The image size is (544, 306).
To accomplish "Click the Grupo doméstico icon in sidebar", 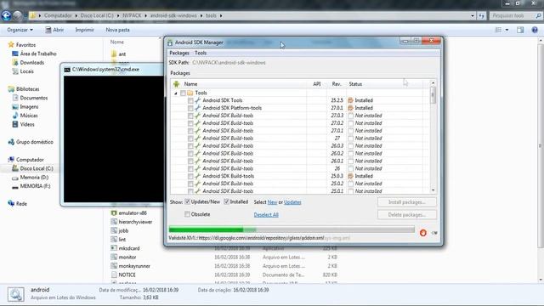I will click(11, 142).
